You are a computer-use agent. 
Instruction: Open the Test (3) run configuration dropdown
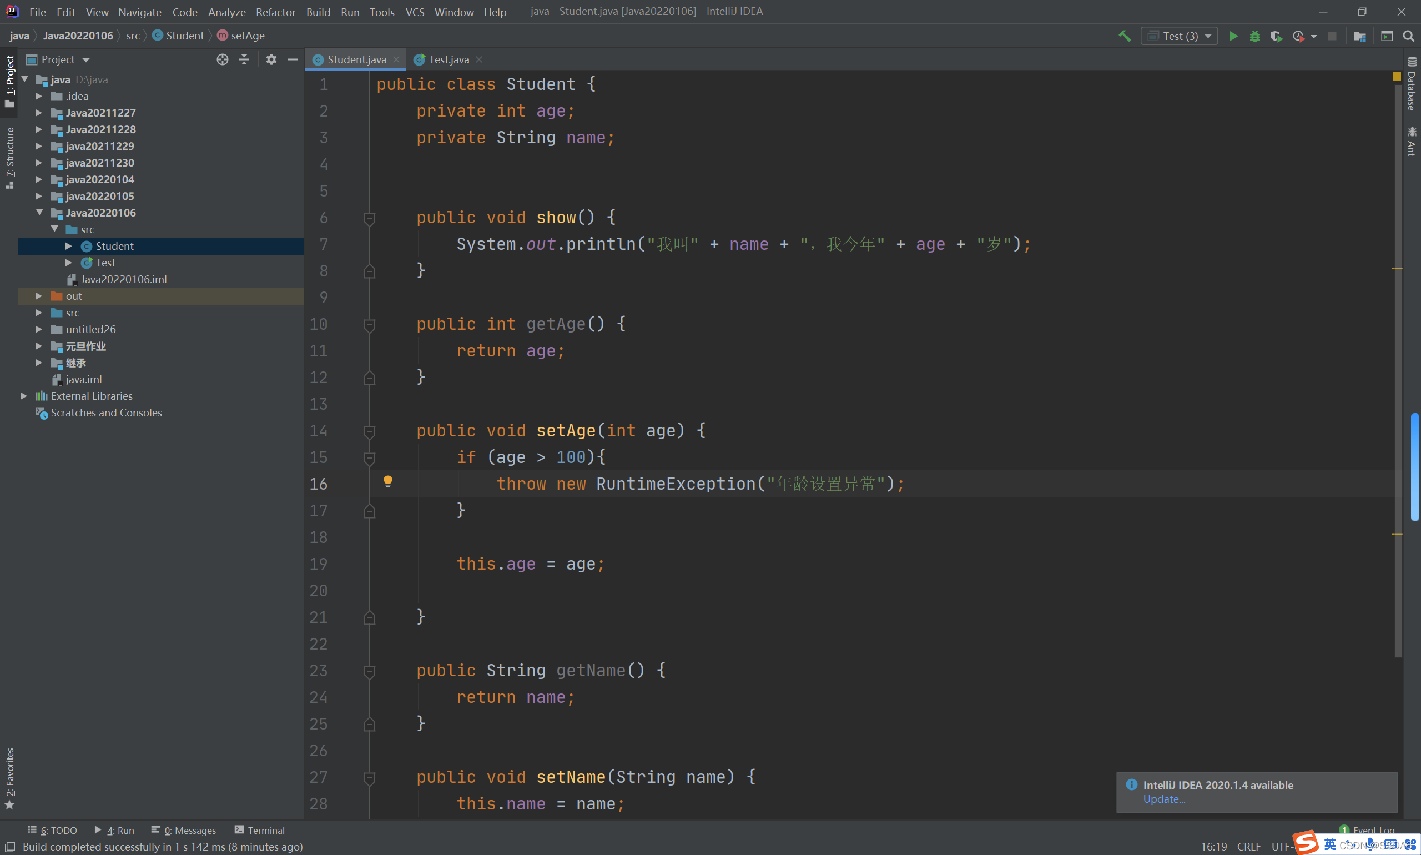tap(1178, 36)
